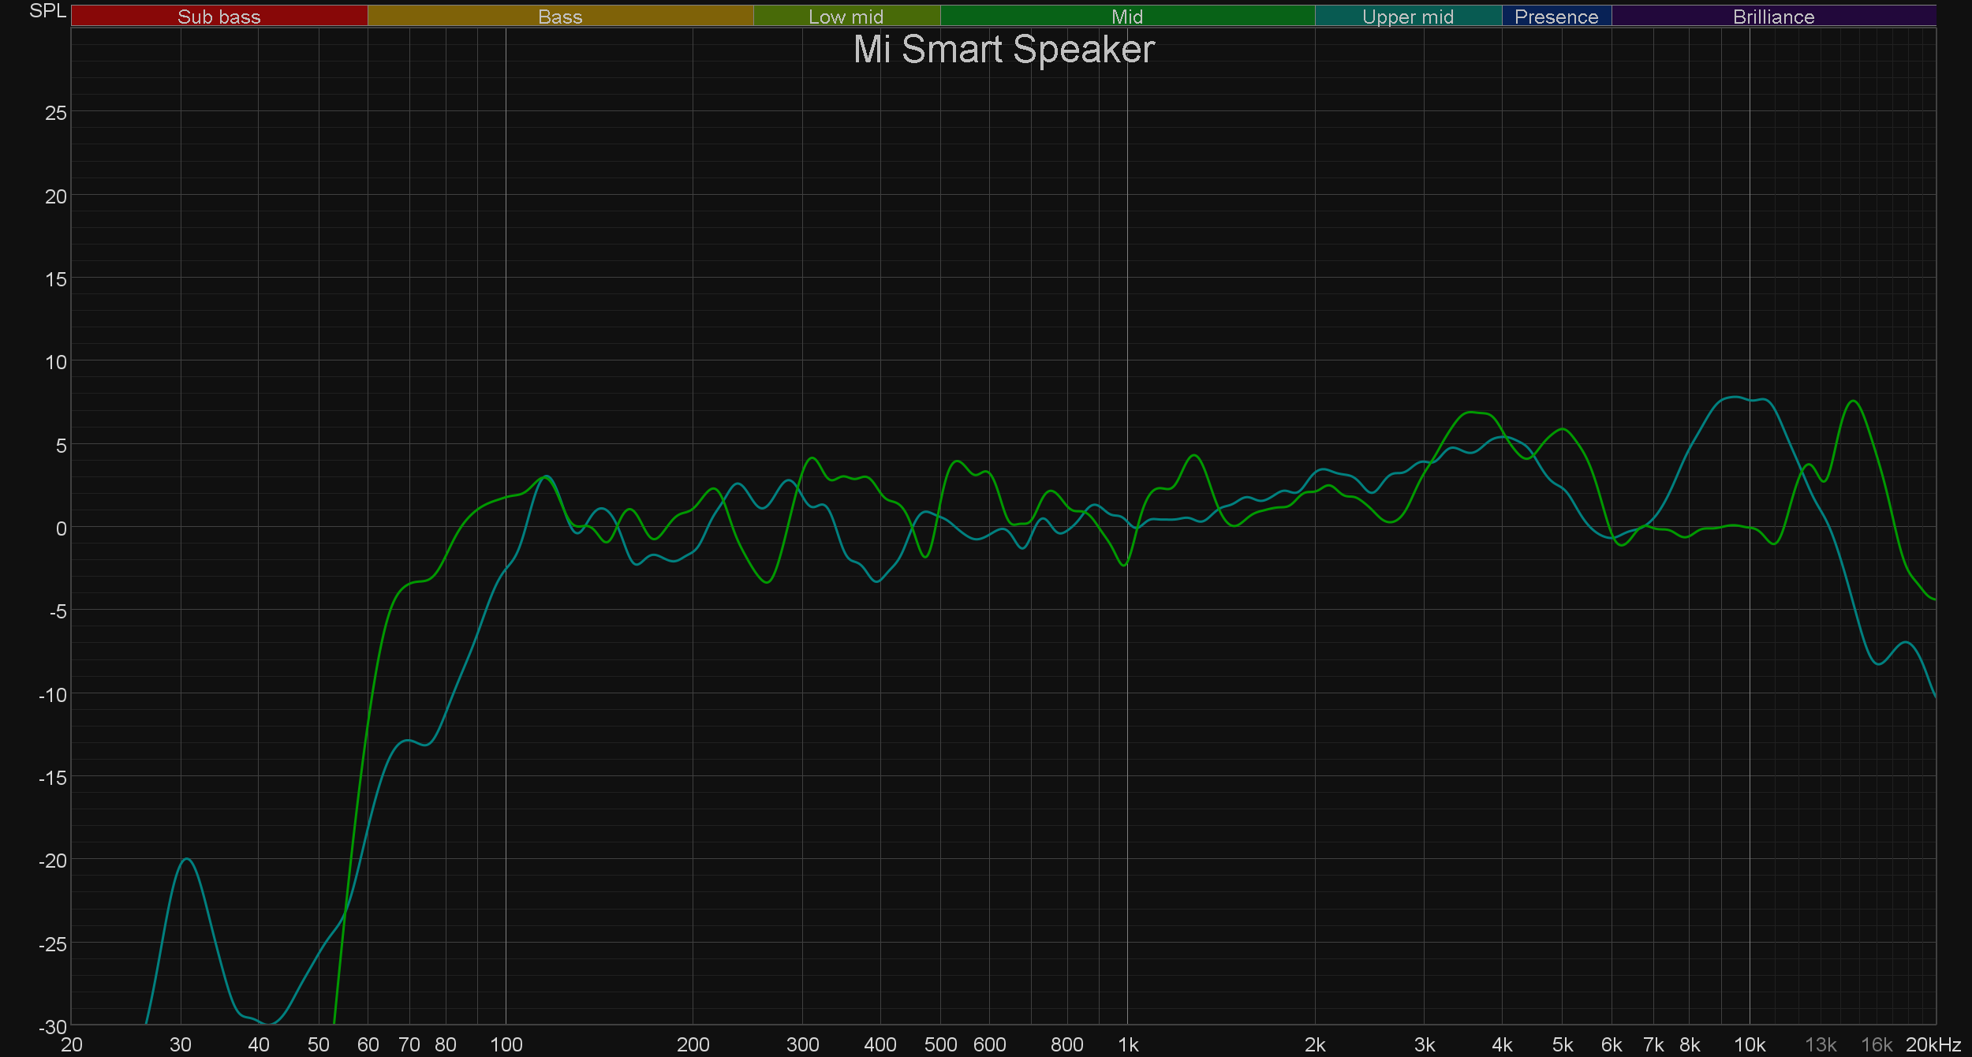Click the 10k frequency axis label
The height and width of the screenshot is (1057, 1972).
click(x=1749, y=1044)
